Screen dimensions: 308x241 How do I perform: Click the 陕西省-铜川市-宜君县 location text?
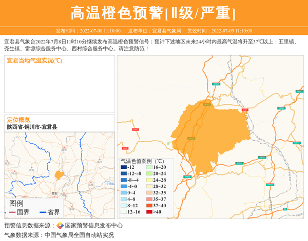point(32,127)
